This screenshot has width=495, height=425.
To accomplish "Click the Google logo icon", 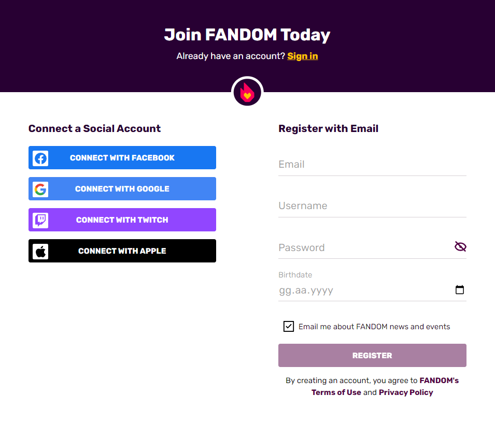I will [40, 189].
